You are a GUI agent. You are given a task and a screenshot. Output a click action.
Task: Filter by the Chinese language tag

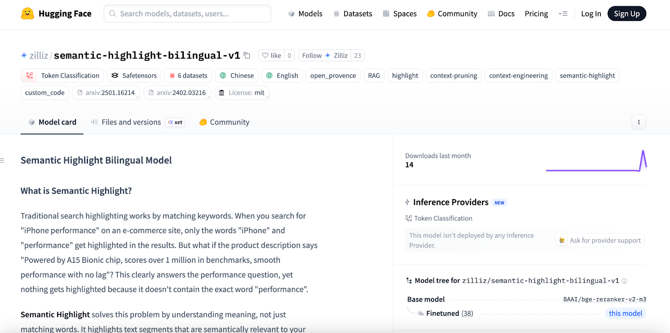coord(237,76)
